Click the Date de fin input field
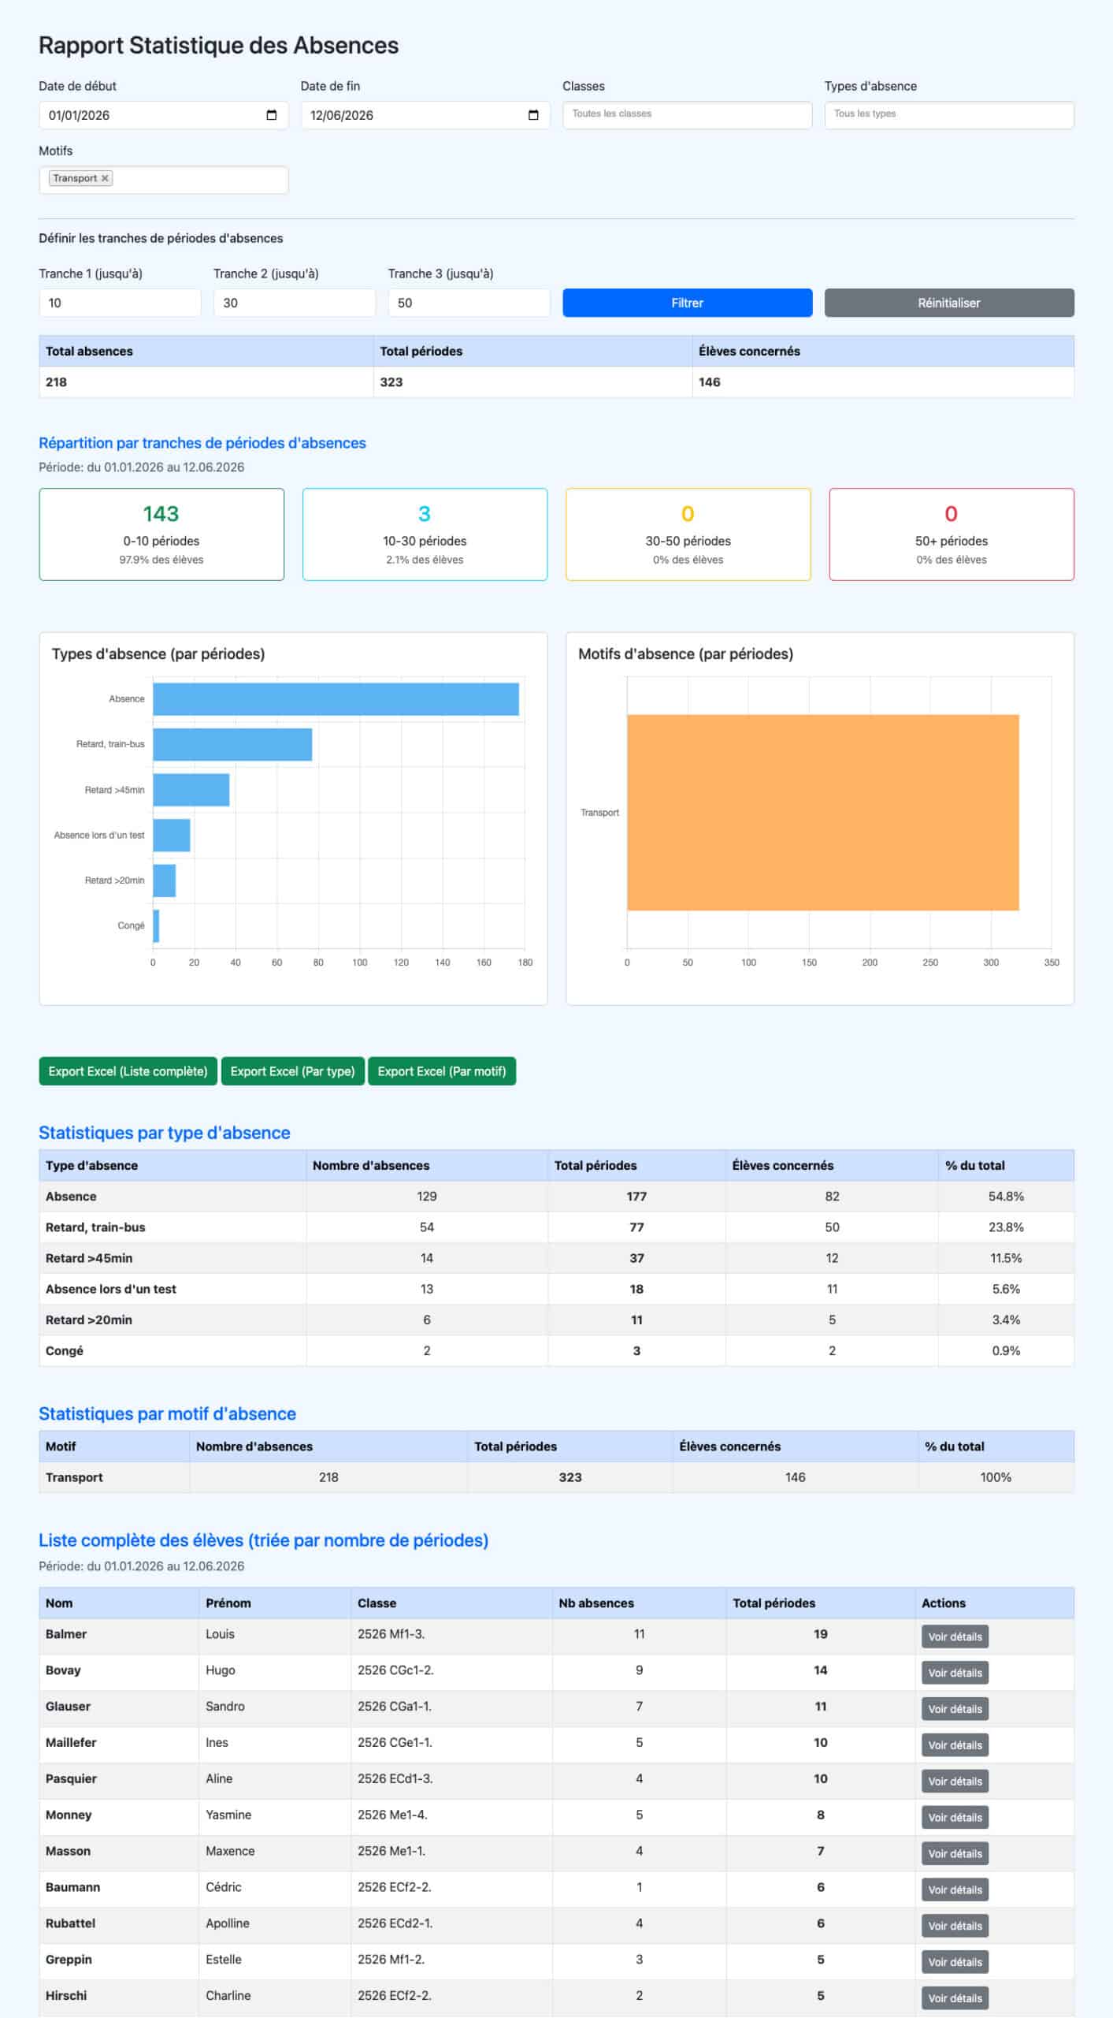This screenshot has width=1113, height=2018. pos(425,115)
